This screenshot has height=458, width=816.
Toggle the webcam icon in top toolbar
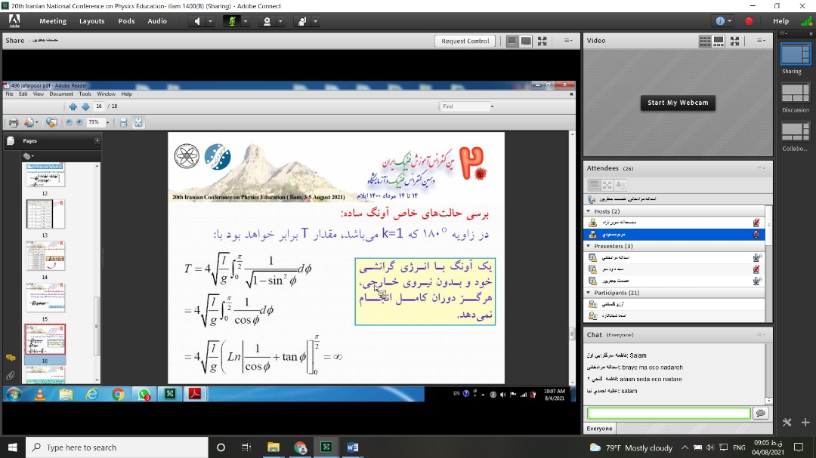pyautogui.click(x=267, y=21)
